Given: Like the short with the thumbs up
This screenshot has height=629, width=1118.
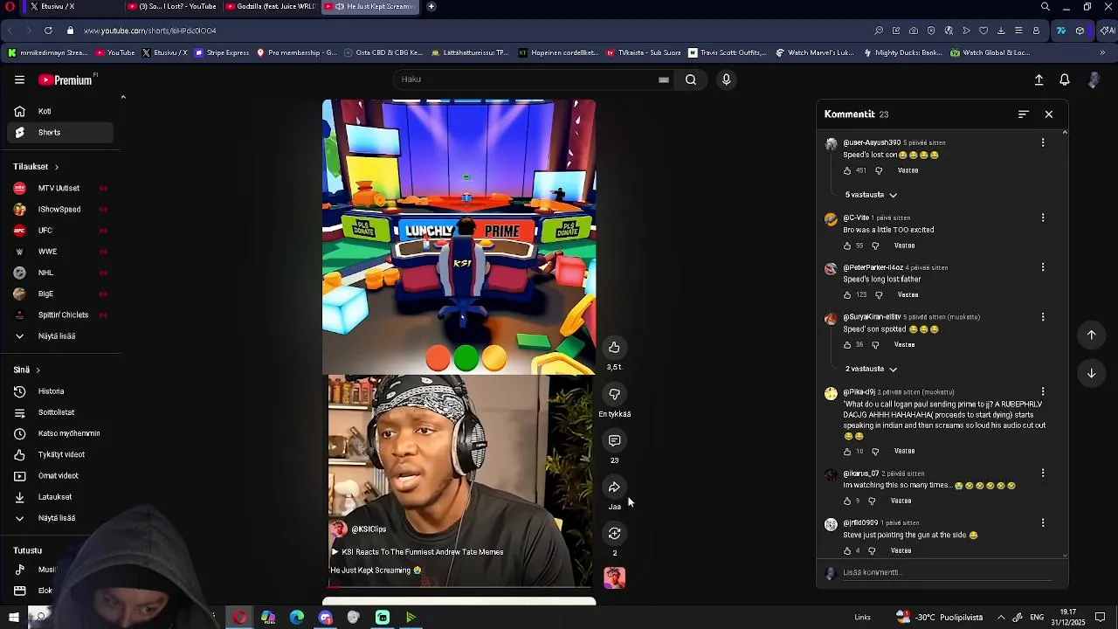Looking at the screenshot, I should (614, 348).
